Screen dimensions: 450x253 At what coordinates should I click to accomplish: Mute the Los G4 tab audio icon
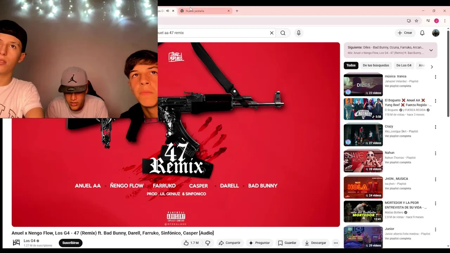point(167,11)
